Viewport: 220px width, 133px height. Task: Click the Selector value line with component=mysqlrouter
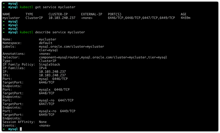click(103, 57)
